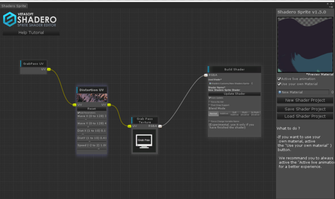Toggle Auto Update checkbox in Build Shader

209,98
